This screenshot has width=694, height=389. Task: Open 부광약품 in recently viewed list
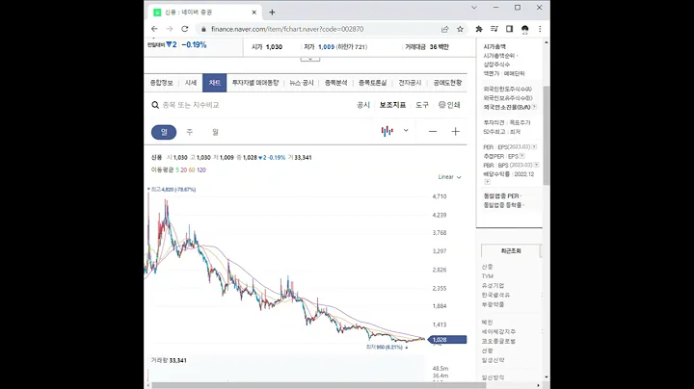pyautogui.click(x=494, y=304)
